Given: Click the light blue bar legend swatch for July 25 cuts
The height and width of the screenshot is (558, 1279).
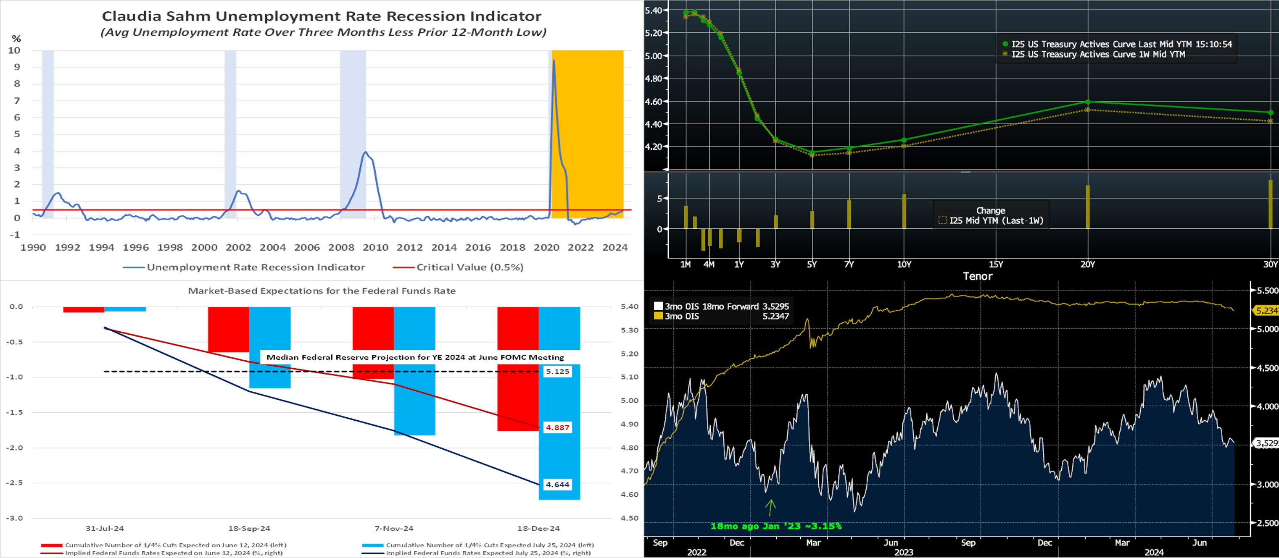Looking at the screenshot, I should click(372, 545).
